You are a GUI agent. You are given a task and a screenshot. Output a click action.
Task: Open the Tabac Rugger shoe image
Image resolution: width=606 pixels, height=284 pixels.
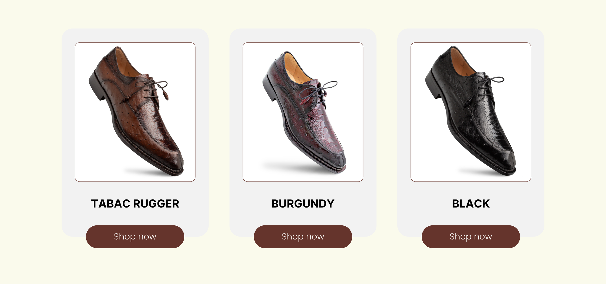pyautogui.click(x=135, y=112)
